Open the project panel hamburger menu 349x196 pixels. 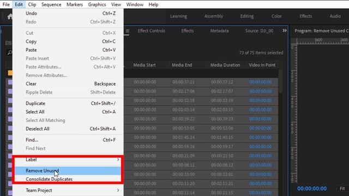[x=127, y=31]
